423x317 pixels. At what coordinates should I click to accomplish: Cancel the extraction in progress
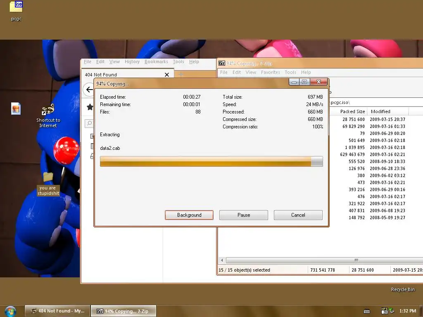click(x=298, y=215)
